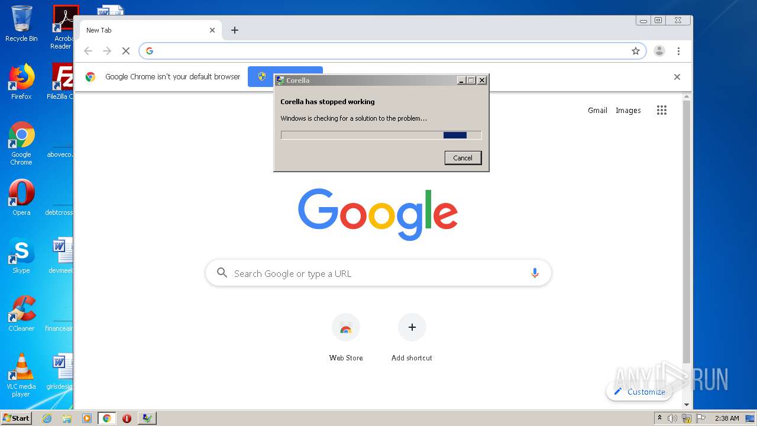
Task: Open the Chrome profile avatar
Action: point(659,51)
